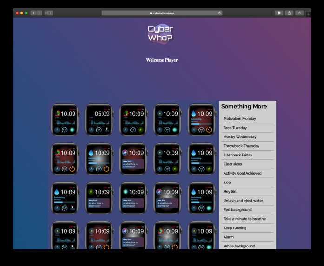The width and height of the screenshot is (324, 266).
Task: Pick watch with activity rings and running icon
Action: (x=134, y=119)
